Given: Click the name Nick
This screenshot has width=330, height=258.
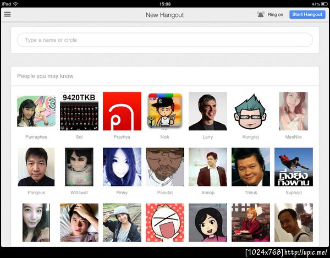Looking at the screenshot, I should tap(165, 137).
